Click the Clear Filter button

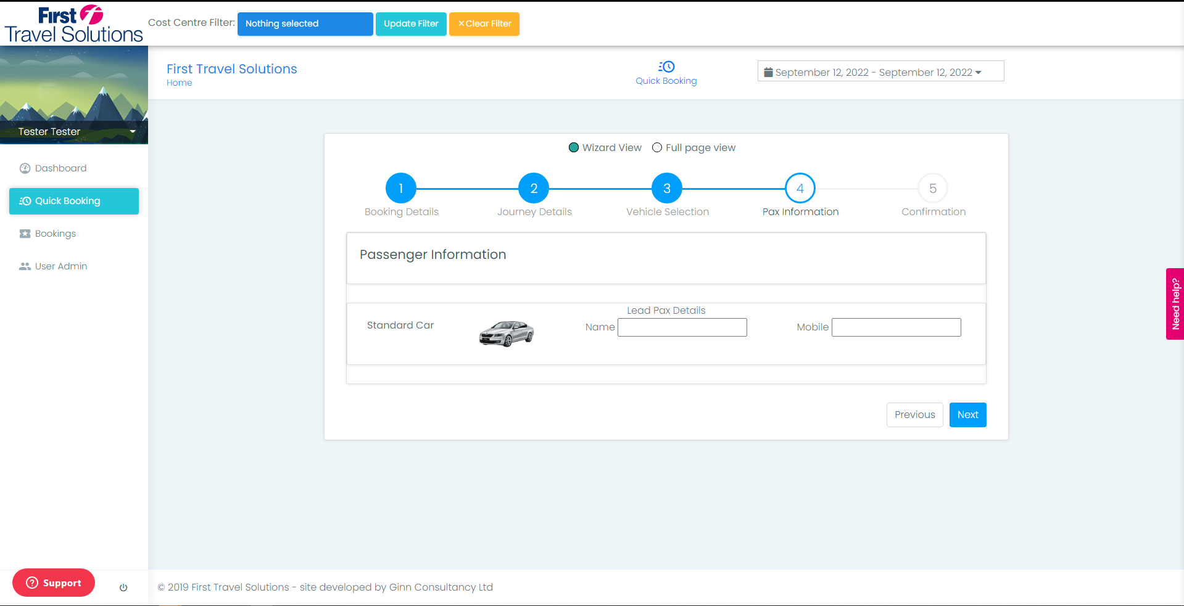coord(484,24)
